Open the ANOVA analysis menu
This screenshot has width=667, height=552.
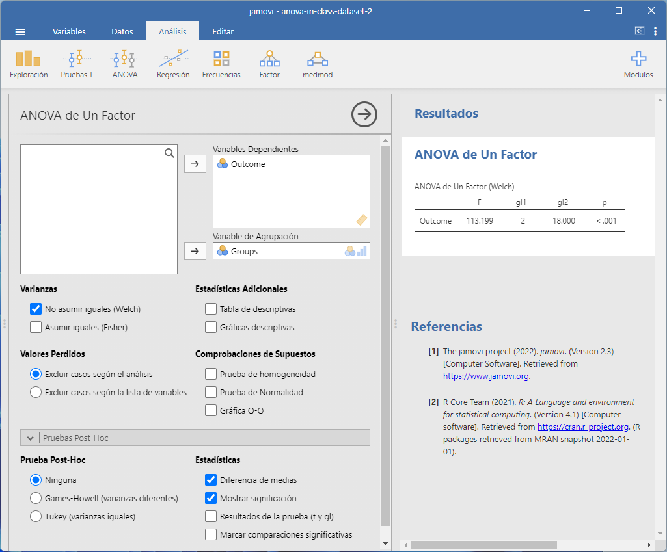pyautogui.click(x=124, y=64)
